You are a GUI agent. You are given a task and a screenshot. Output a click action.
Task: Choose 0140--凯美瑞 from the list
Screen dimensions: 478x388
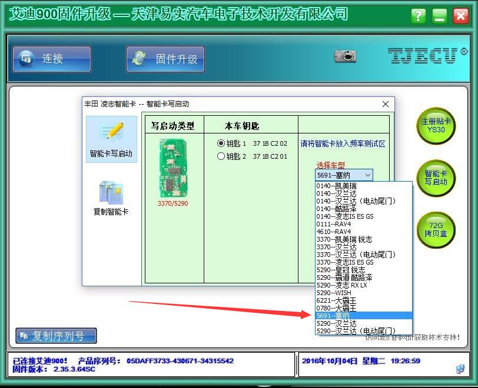tap(364, 186)
